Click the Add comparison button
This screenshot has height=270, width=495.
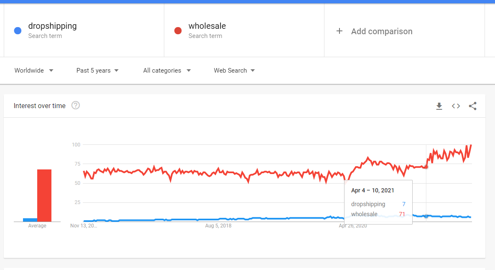coord(381,31)
